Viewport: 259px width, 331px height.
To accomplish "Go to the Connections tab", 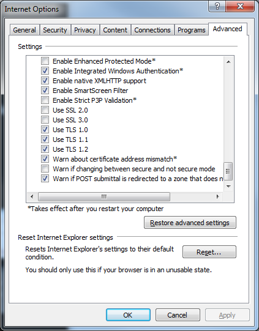I will [x=152, y=30].
